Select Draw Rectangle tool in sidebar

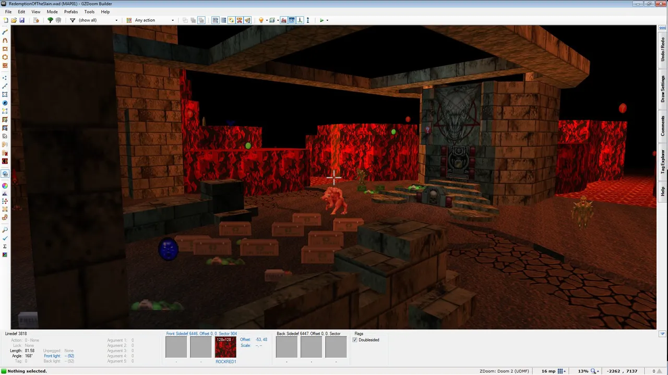point(5,49)
